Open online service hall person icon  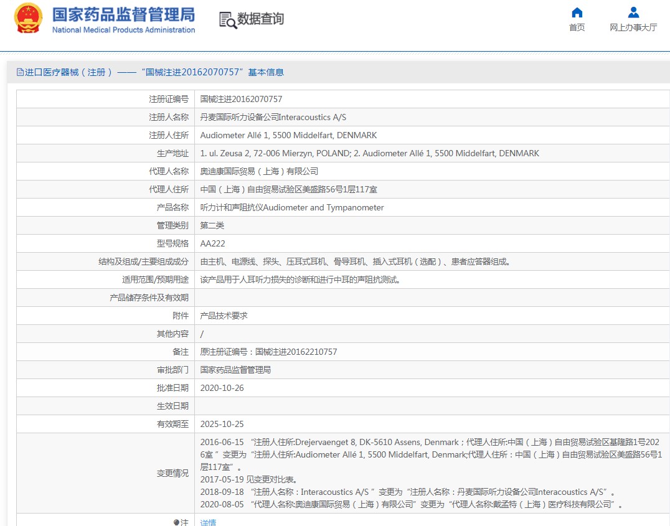click(x=633, y=12)
